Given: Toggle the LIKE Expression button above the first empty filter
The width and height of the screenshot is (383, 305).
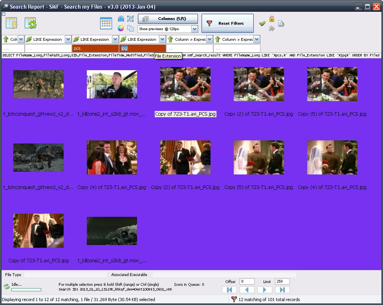Looking at the screenshot, I should click(45, 39).
